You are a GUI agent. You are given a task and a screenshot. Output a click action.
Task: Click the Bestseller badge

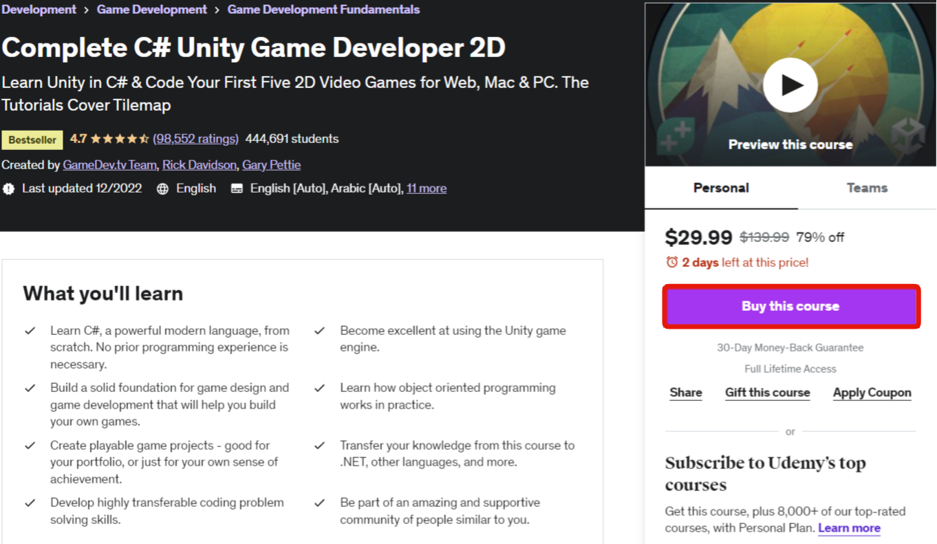pos(32,140)
